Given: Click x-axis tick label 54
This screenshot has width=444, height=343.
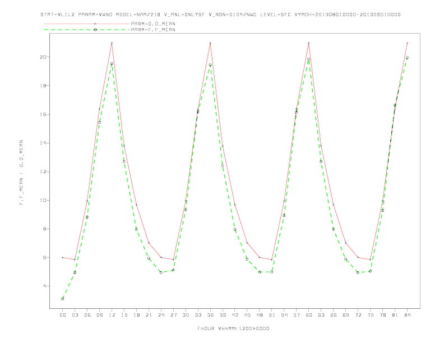Looking at the screenshot, I should (284, 315).
